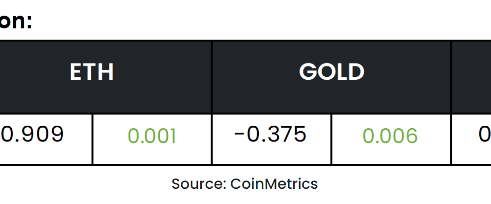Click the letter E in ETH
The image size is (491, 204).
pos(76,72)
